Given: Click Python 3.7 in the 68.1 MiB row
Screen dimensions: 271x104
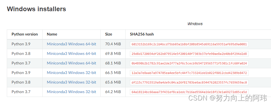Looking at the screenshot, I should (x=21, y=63).
